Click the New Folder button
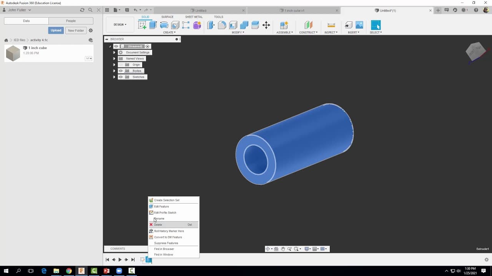Screen dimensions: 492x276 coord(76,30)
